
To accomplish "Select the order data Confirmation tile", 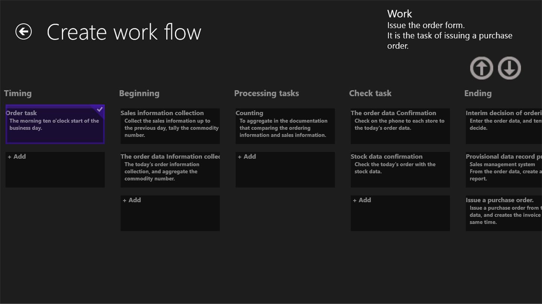I will (x=400, y=126).
